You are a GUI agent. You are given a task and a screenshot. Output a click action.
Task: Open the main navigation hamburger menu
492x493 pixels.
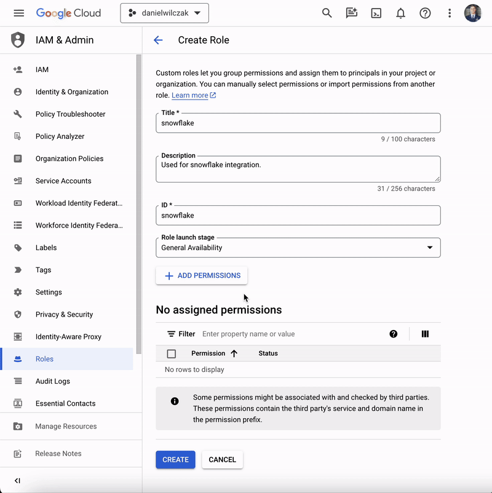coord(19,13)
